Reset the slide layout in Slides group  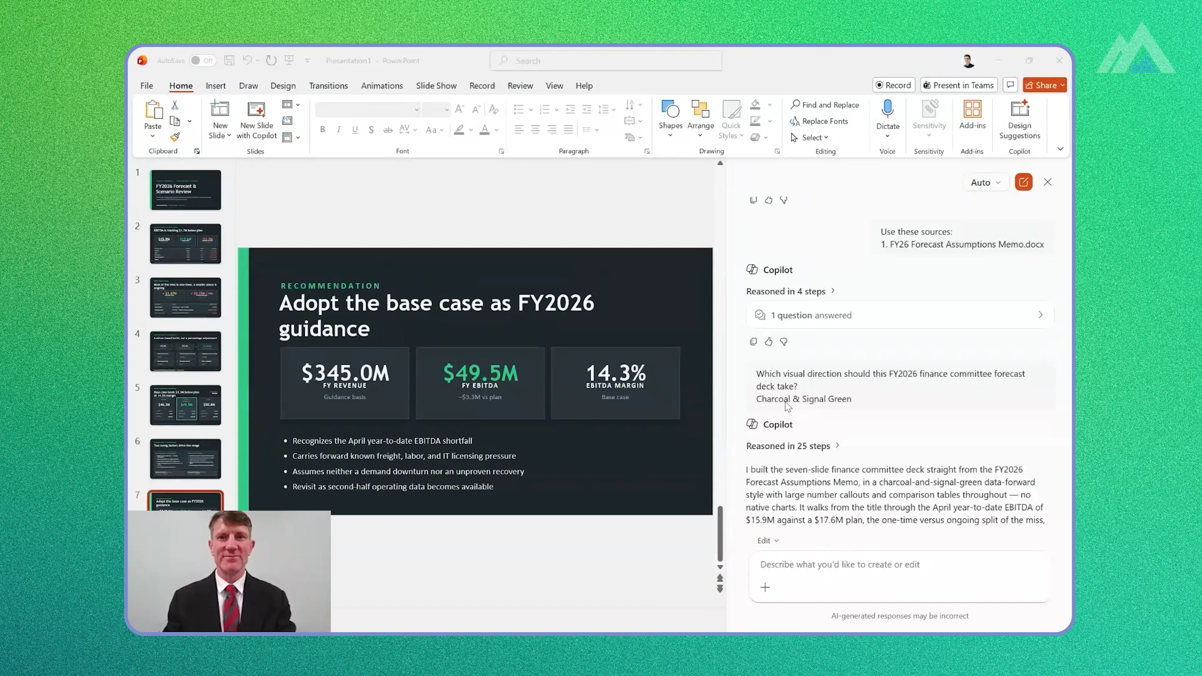coord(287,121)
